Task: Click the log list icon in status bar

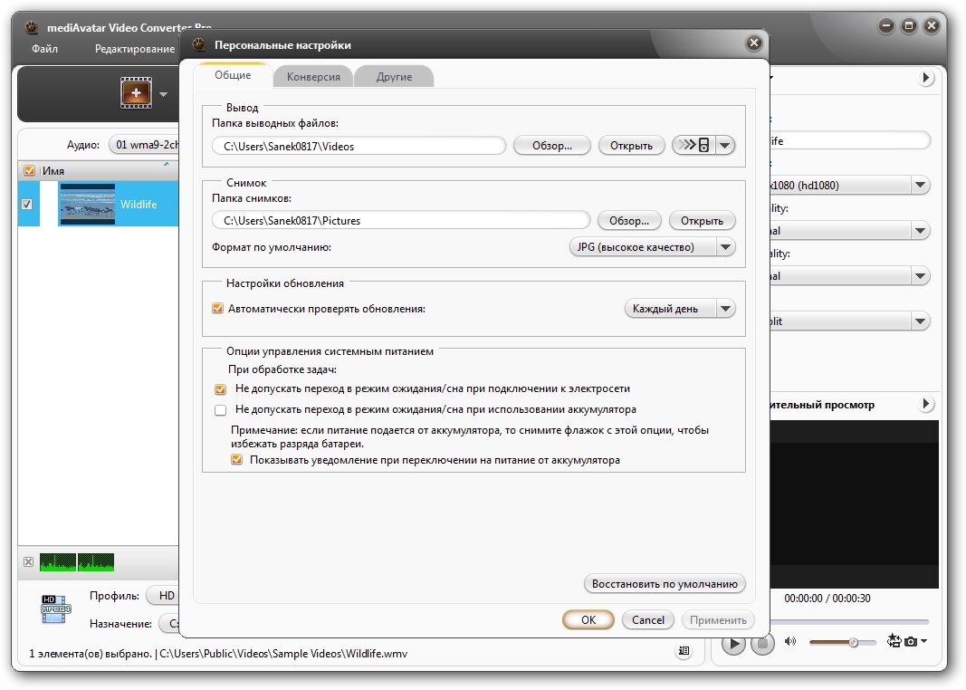Action: pos(684,651)
